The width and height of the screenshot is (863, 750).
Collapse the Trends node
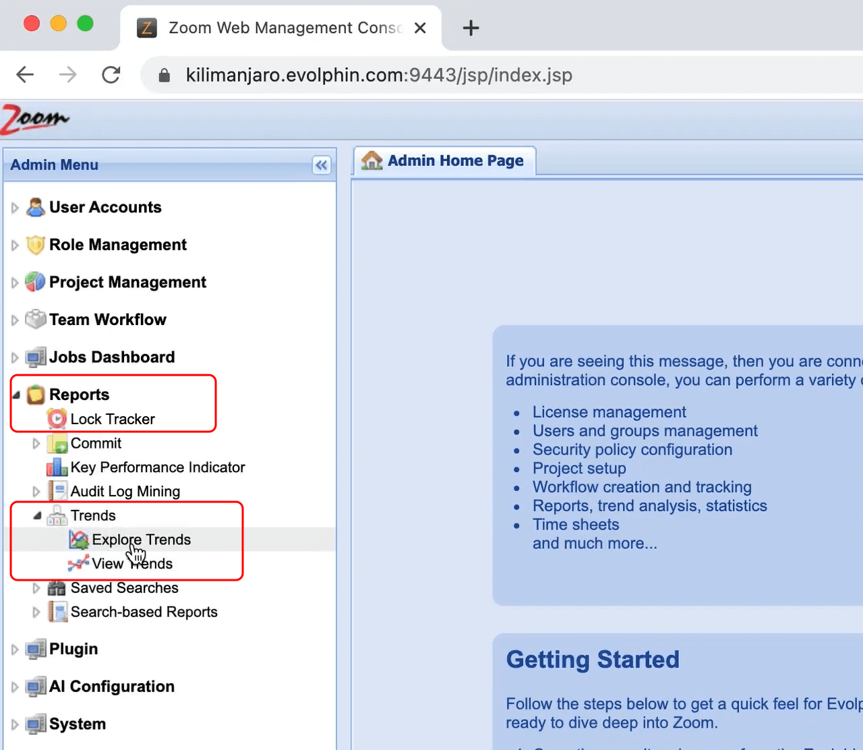(x=37, y=516)
